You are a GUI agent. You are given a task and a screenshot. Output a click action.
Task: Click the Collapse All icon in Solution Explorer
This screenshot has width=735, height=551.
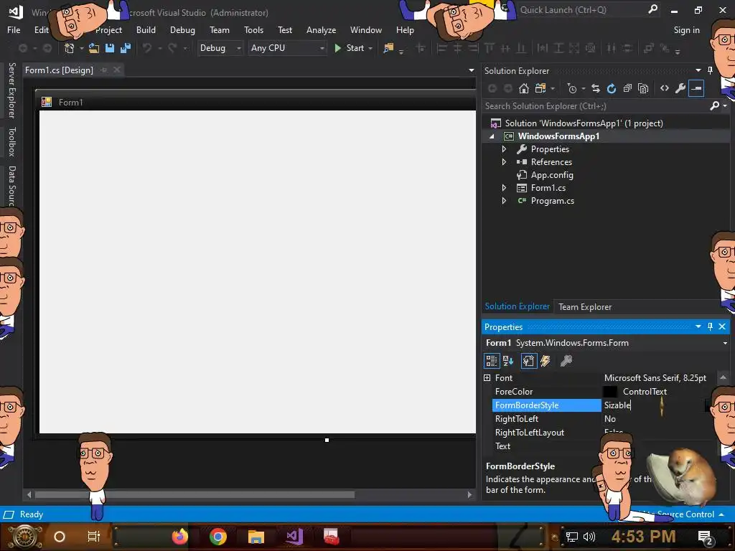tap(627, 88)
